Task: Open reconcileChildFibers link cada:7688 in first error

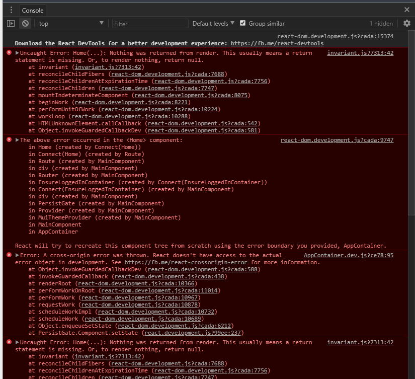Action: click(x=168, y=74)
